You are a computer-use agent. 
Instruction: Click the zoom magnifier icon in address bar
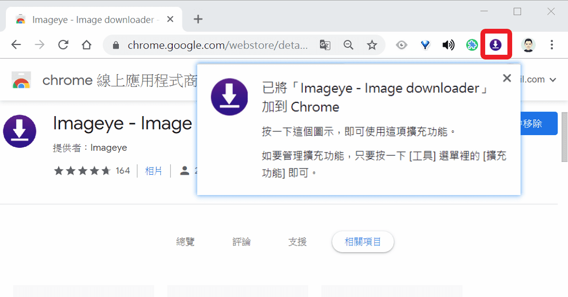pyautogui.click(x=348, y=45)
